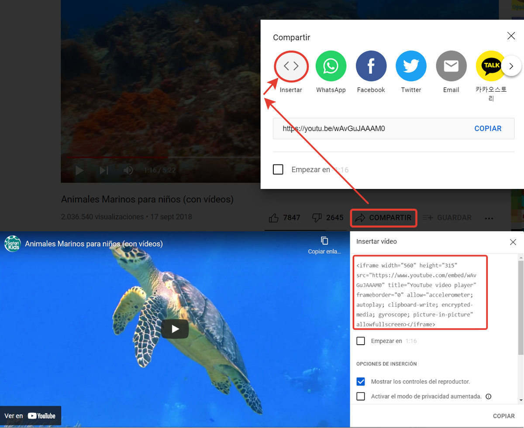This screenshot has width=524, height=428.
Task: Click the OPCIONES DE INSERCIÓN heading
Action: coord(386,363)
